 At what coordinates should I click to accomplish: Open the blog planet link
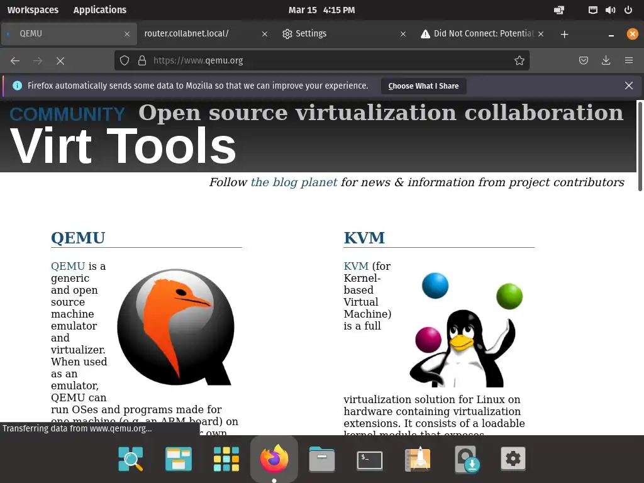[294, 182]
